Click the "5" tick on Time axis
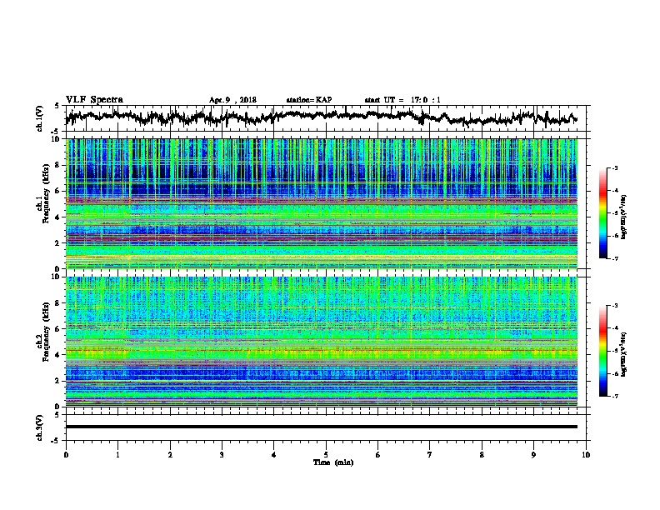Screen dimensions: 660x510 tap(326, 455)
